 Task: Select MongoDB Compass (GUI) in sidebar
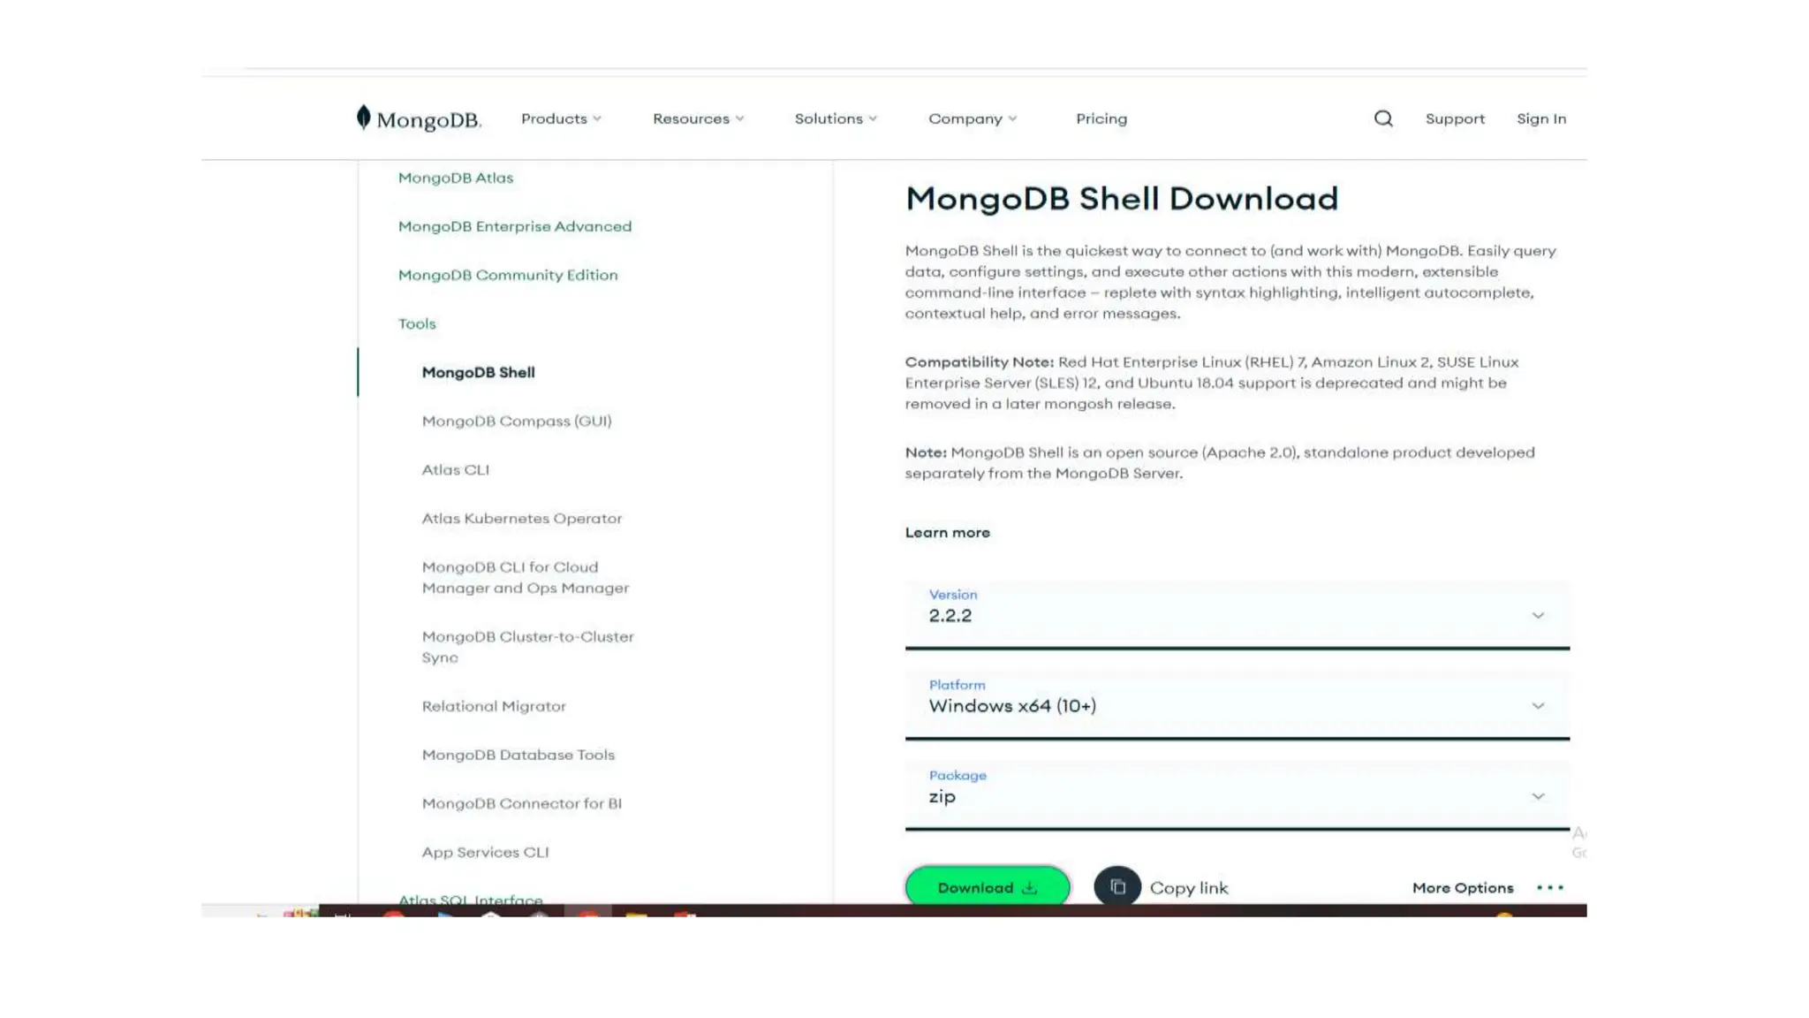[516, 421]
